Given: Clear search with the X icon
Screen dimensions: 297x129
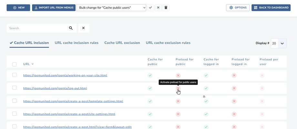Looking at the screenshot, I should point(83,28).
